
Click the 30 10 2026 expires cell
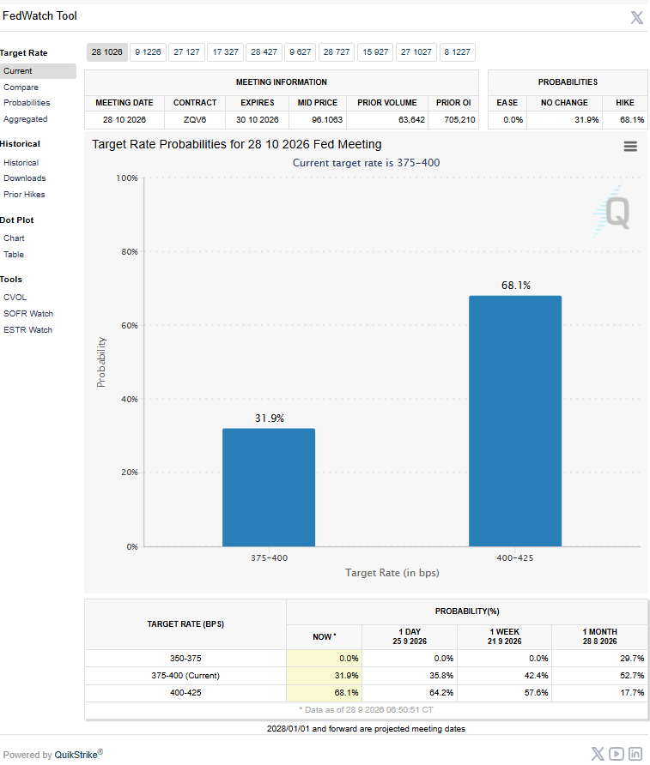point(258,120)
